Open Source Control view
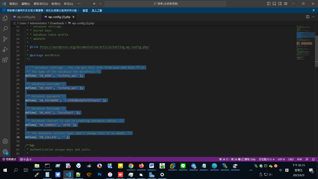318x179 pixels. 5,39
